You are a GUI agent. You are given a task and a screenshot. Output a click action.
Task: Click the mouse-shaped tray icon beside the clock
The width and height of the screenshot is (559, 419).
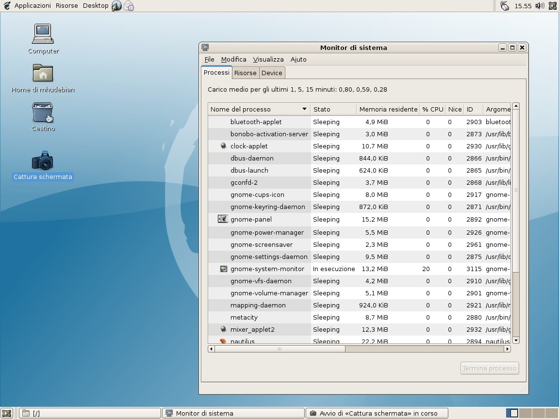click(505, 6)
